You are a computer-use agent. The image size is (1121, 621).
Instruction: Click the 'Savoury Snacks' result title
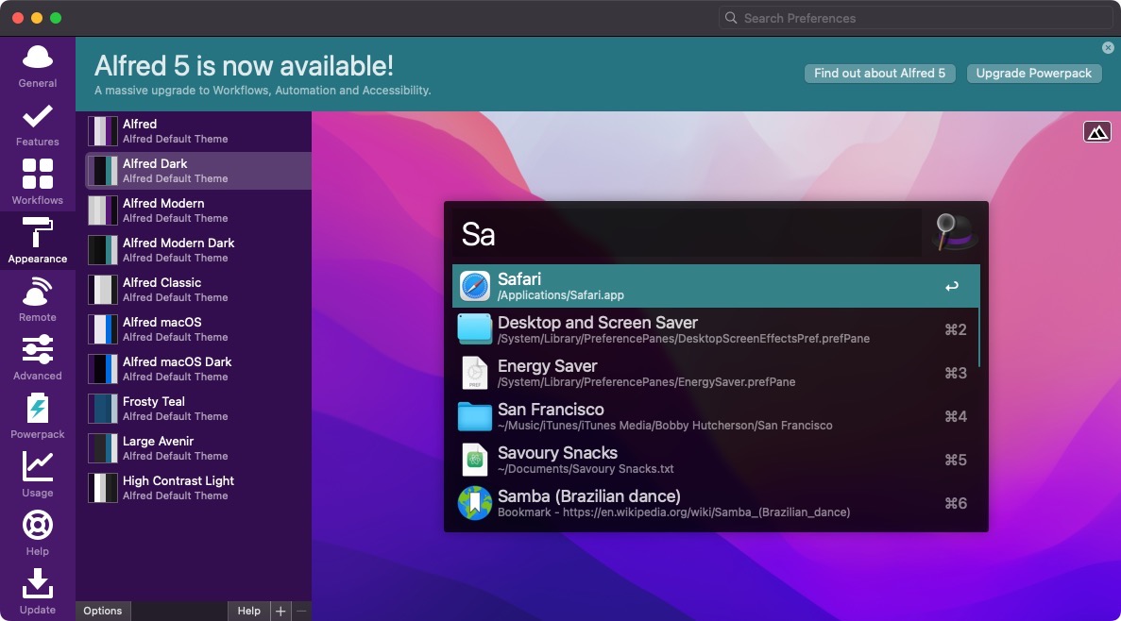click(557, 453)
